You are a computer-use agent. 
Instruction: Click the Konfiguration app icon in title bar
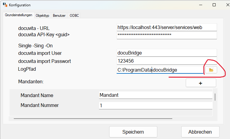[x=5, y=5]
